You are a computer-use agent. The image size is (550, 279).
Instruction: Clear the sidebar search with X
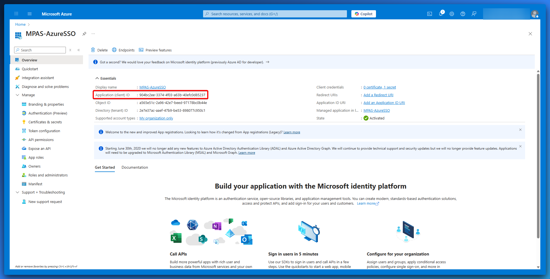[70, 50]
